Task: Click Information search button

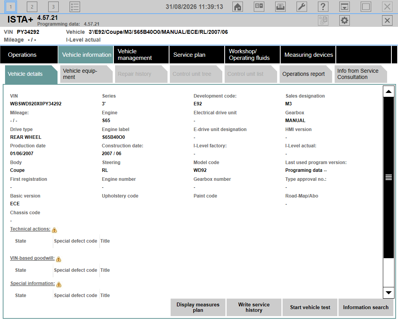Action: 366,307
